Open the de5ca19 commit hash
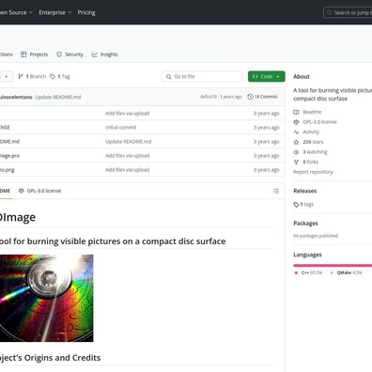 209,97
